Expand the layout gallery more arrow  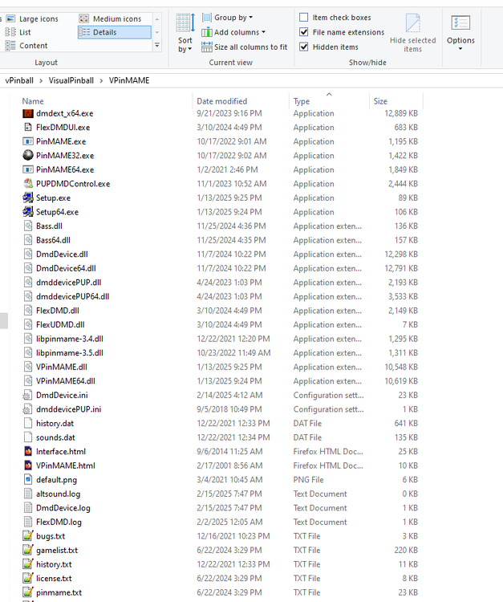point(157,46)
